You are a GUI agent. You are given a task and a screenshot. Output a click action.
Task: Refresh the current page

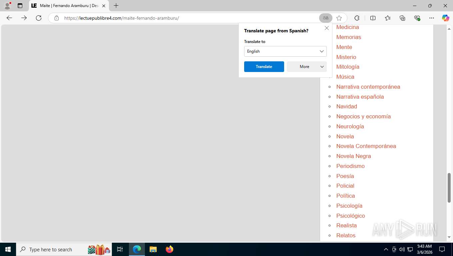click(39, 18)
